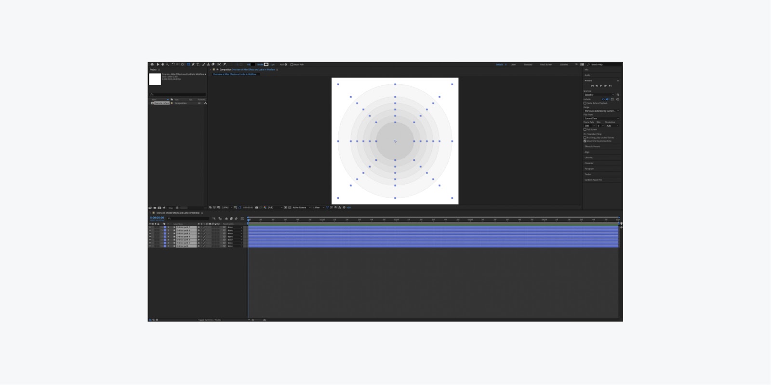The width and height of the screenshot is (771, 385).
Task: Enable motion blur icon in timeline header
Action: 236,218
